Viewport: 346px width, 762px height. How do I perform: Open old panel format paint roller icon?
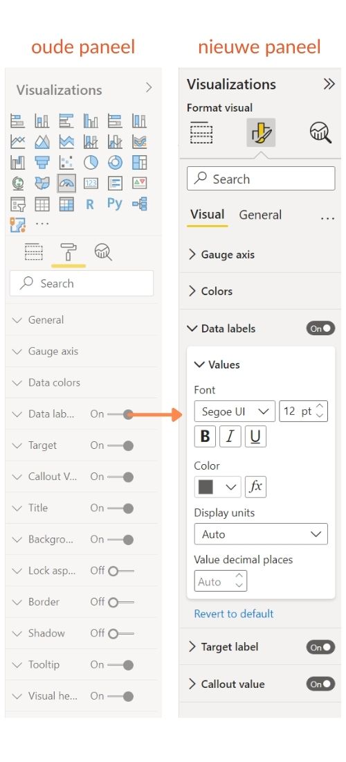pyautogui.click(x=69, y=251)
